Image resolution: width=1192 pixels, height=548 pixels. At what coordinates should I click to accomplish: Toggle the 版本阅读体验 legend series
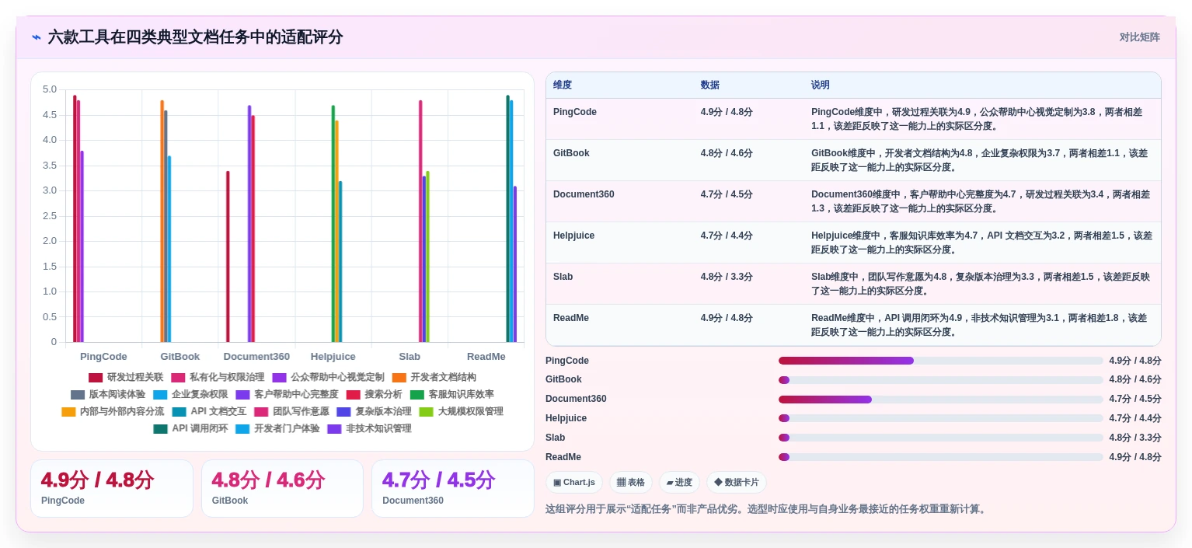107,394
